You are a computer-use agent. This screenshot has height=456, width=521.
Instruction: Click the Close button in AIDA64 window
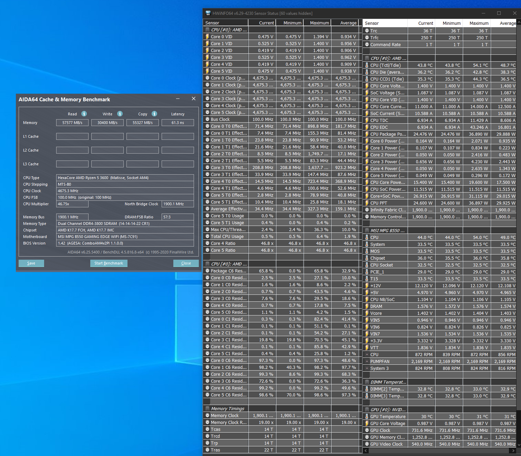pyautogui.click(x=186, y=263)
